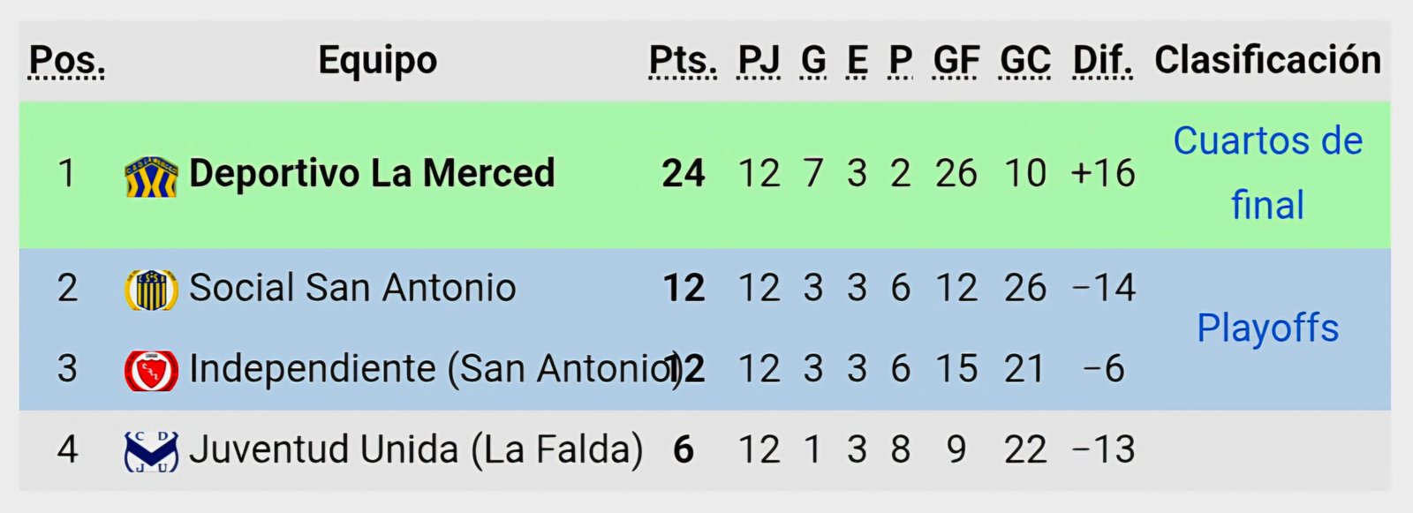The height and width of the screenshot is (513, 1413).
Task: Select the Deportivo La Merced team name
Action: 372,173
